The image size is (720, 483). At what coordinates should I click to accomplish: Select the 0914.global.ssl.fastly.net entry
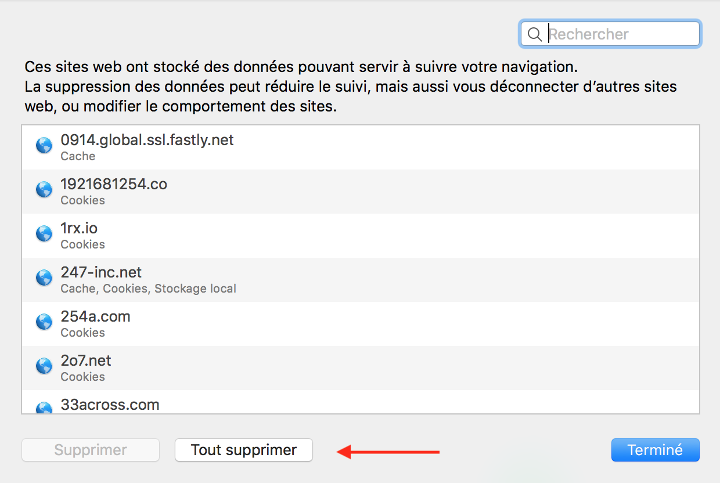361,147
